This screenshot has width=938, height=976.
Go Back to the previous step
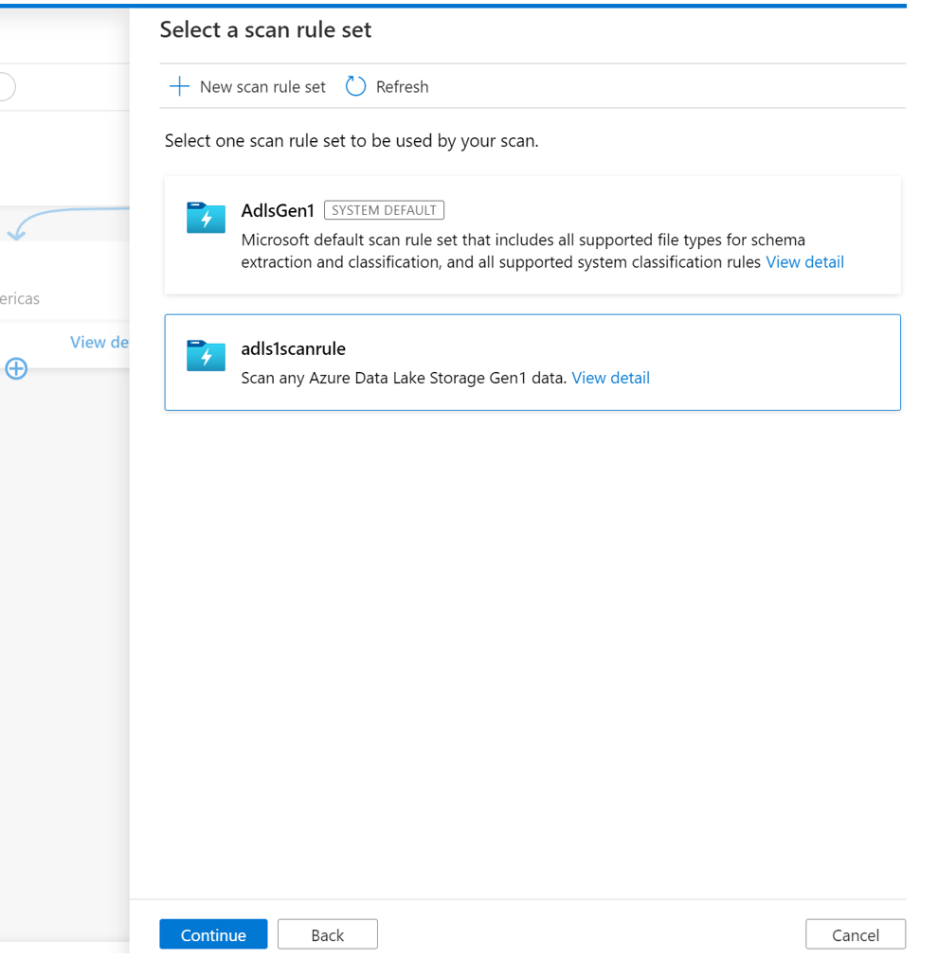click(327, 934)
